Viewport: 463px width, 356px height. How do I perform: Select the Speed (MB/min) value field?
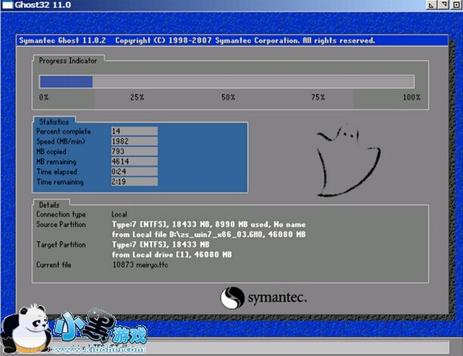(133, 142)
